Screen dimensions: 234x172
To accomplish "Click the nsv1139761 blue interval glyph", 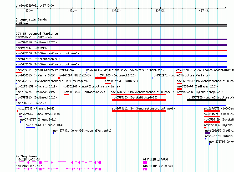I will (x=30, y=128).
